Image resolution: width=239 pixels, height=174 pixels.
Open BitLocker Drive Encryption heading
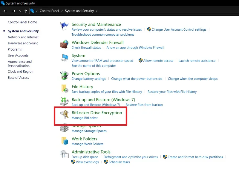click(97, 113)
